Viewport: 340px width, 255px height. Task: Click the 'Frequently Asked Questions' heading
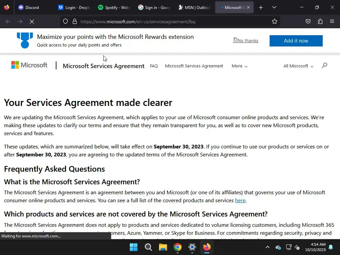coord(54,169)
